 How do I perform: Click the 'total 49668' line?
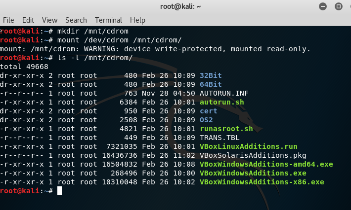(x=24, y=67)
